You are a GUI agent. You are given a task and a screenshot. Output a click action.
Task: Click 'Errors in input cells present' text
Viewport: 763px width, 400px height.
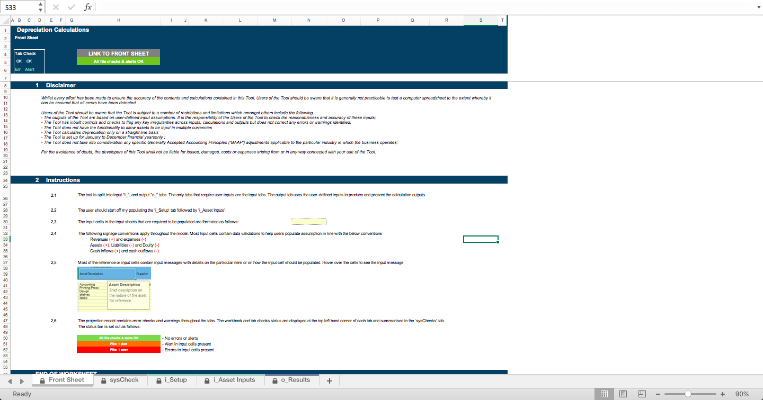(189, 350)
